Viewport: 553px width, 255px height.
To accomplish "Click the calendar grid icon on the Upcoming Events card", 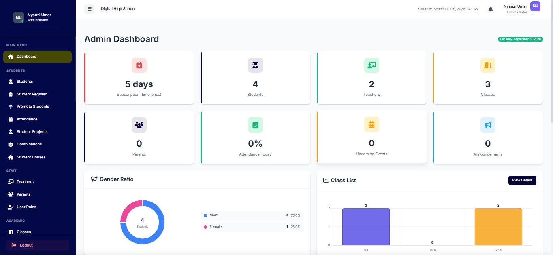I will 372,124.
